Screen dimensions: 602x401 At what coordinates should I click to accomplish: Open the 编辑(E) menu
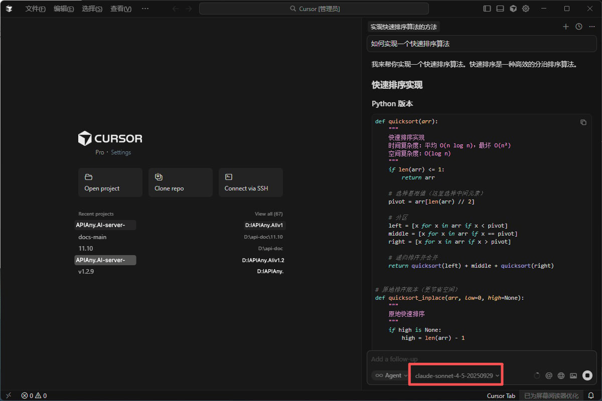[x=64, y=9]
